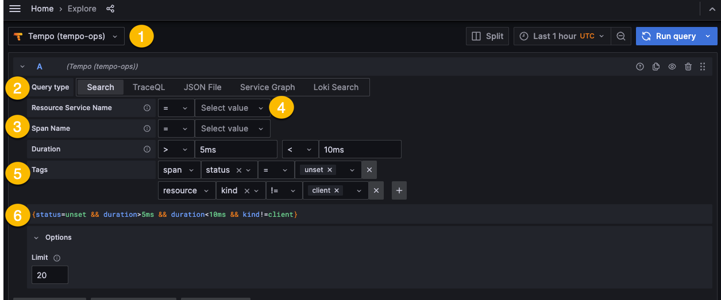This screenshot has width=721, height=300.
Task: Click the share link icon
Action: tap(110, 9)
